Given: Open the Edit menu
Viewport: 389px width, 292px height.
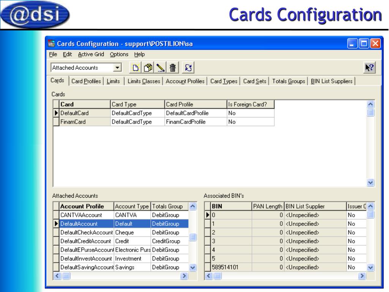Looking at the screenshot, I should tap(67, 54).
